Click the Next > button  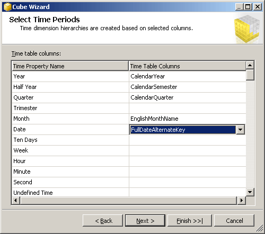[x=145, y=221]
